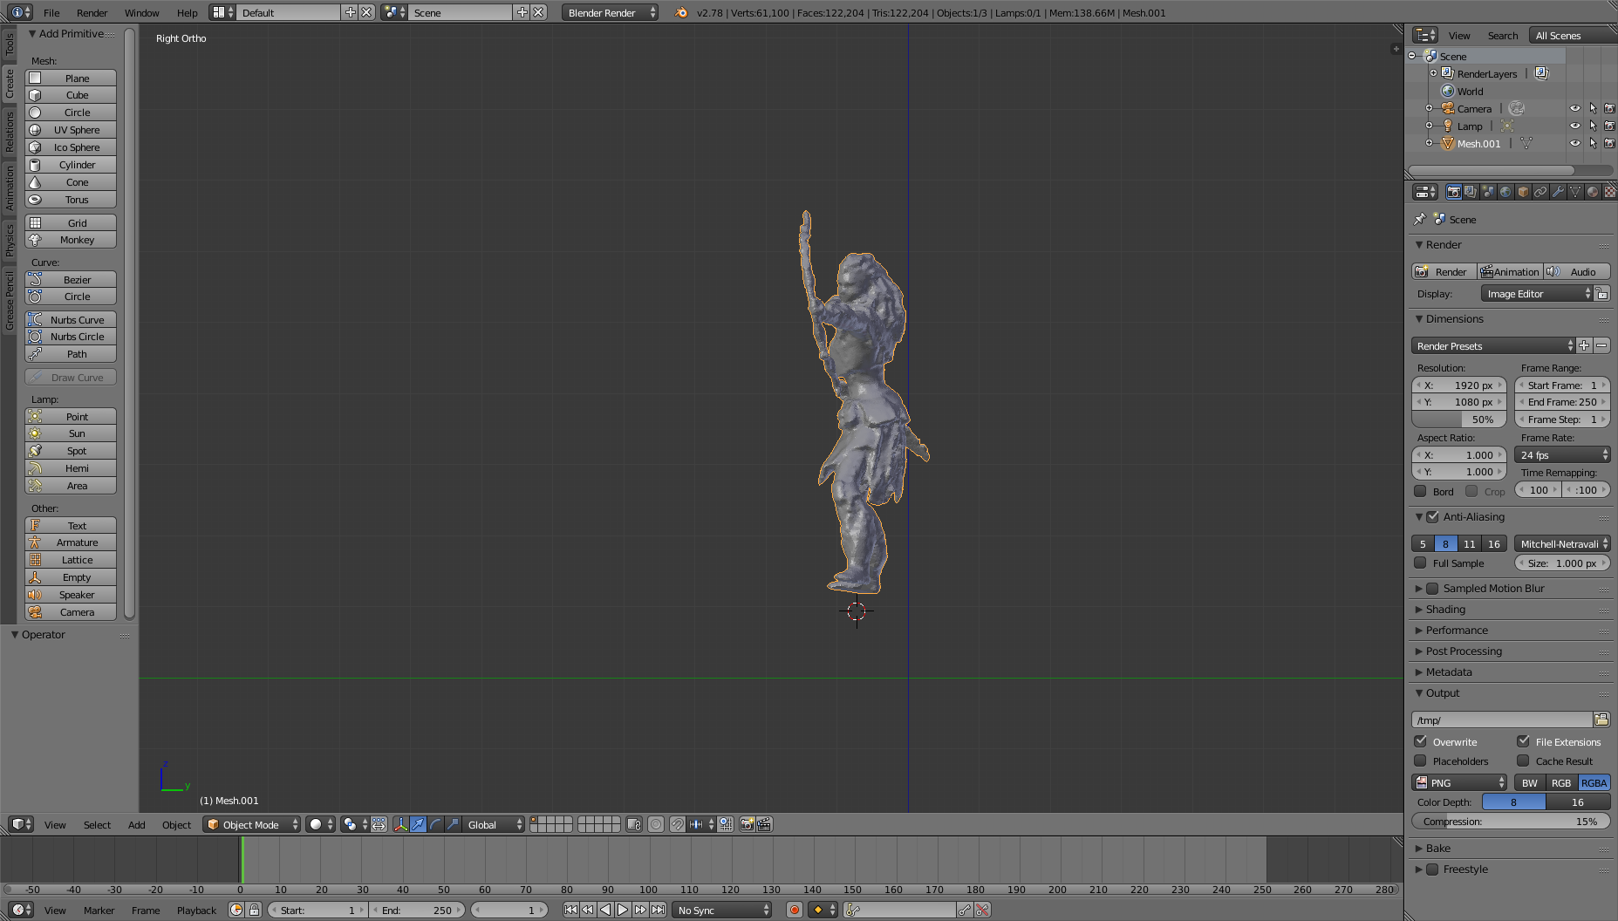Viewport: 1618px width, 921px height.
Task: Expand Mesh.001 in outliner tree
Action: coord(1429,143)
